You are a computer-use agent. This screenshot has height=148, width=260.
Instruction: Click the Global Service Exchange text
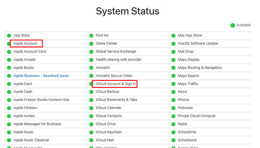(116, 52)
